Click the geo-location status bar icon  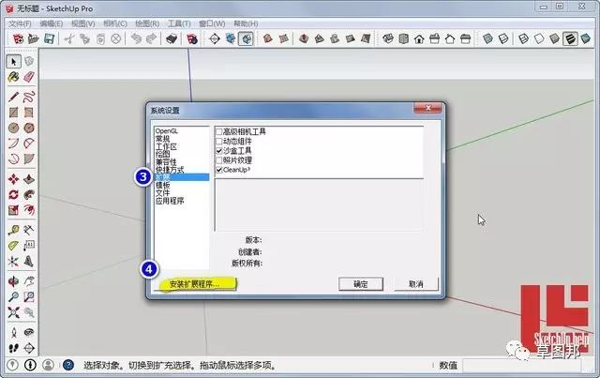pyautogui.click(x=12, y=365)
